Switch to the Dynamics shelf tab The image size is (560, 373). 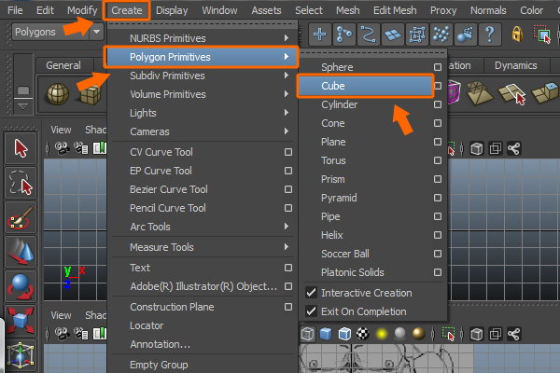coord(516,65)
